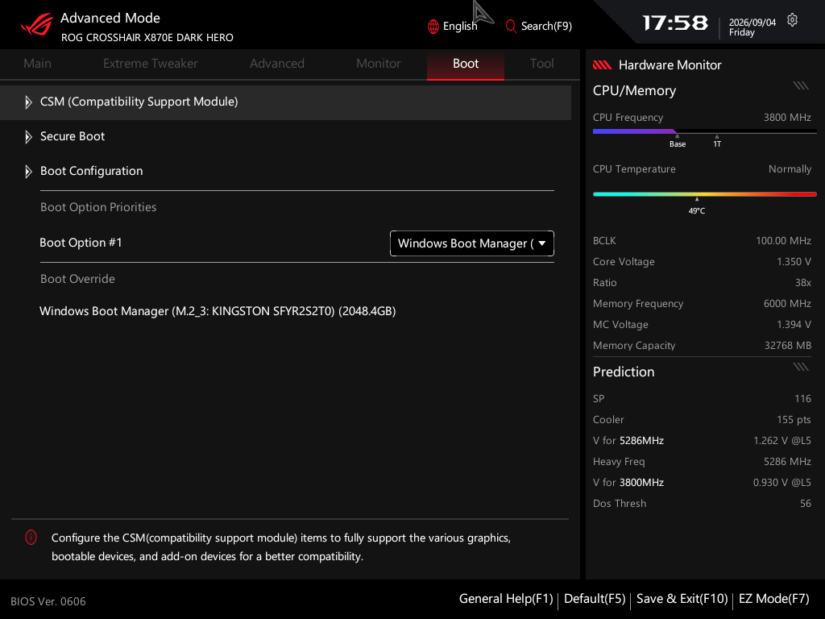
Task: Open settings gear icon near date
Action: pyautogui.click(x=793, y=20)
